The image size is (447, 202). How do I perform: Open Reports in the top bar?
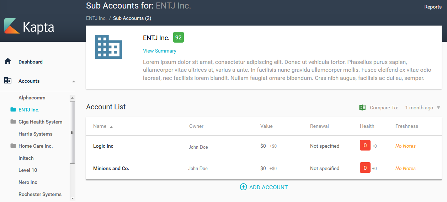tap(433, 7)
